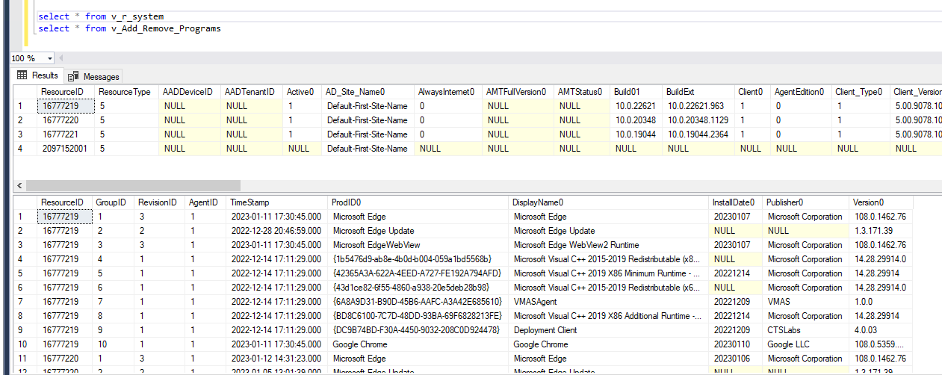Viewport: 942px width, 375px height.
Task: Click the {DC9B74BD-F30A-4450-9032-208C0D924478} ProdID0 cell
Action: (420, 330)
